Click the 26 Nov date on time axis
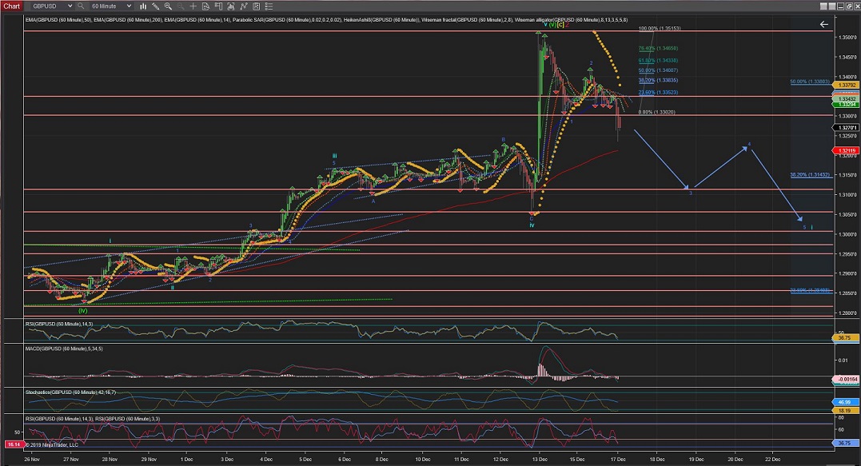 pos(32,460)
